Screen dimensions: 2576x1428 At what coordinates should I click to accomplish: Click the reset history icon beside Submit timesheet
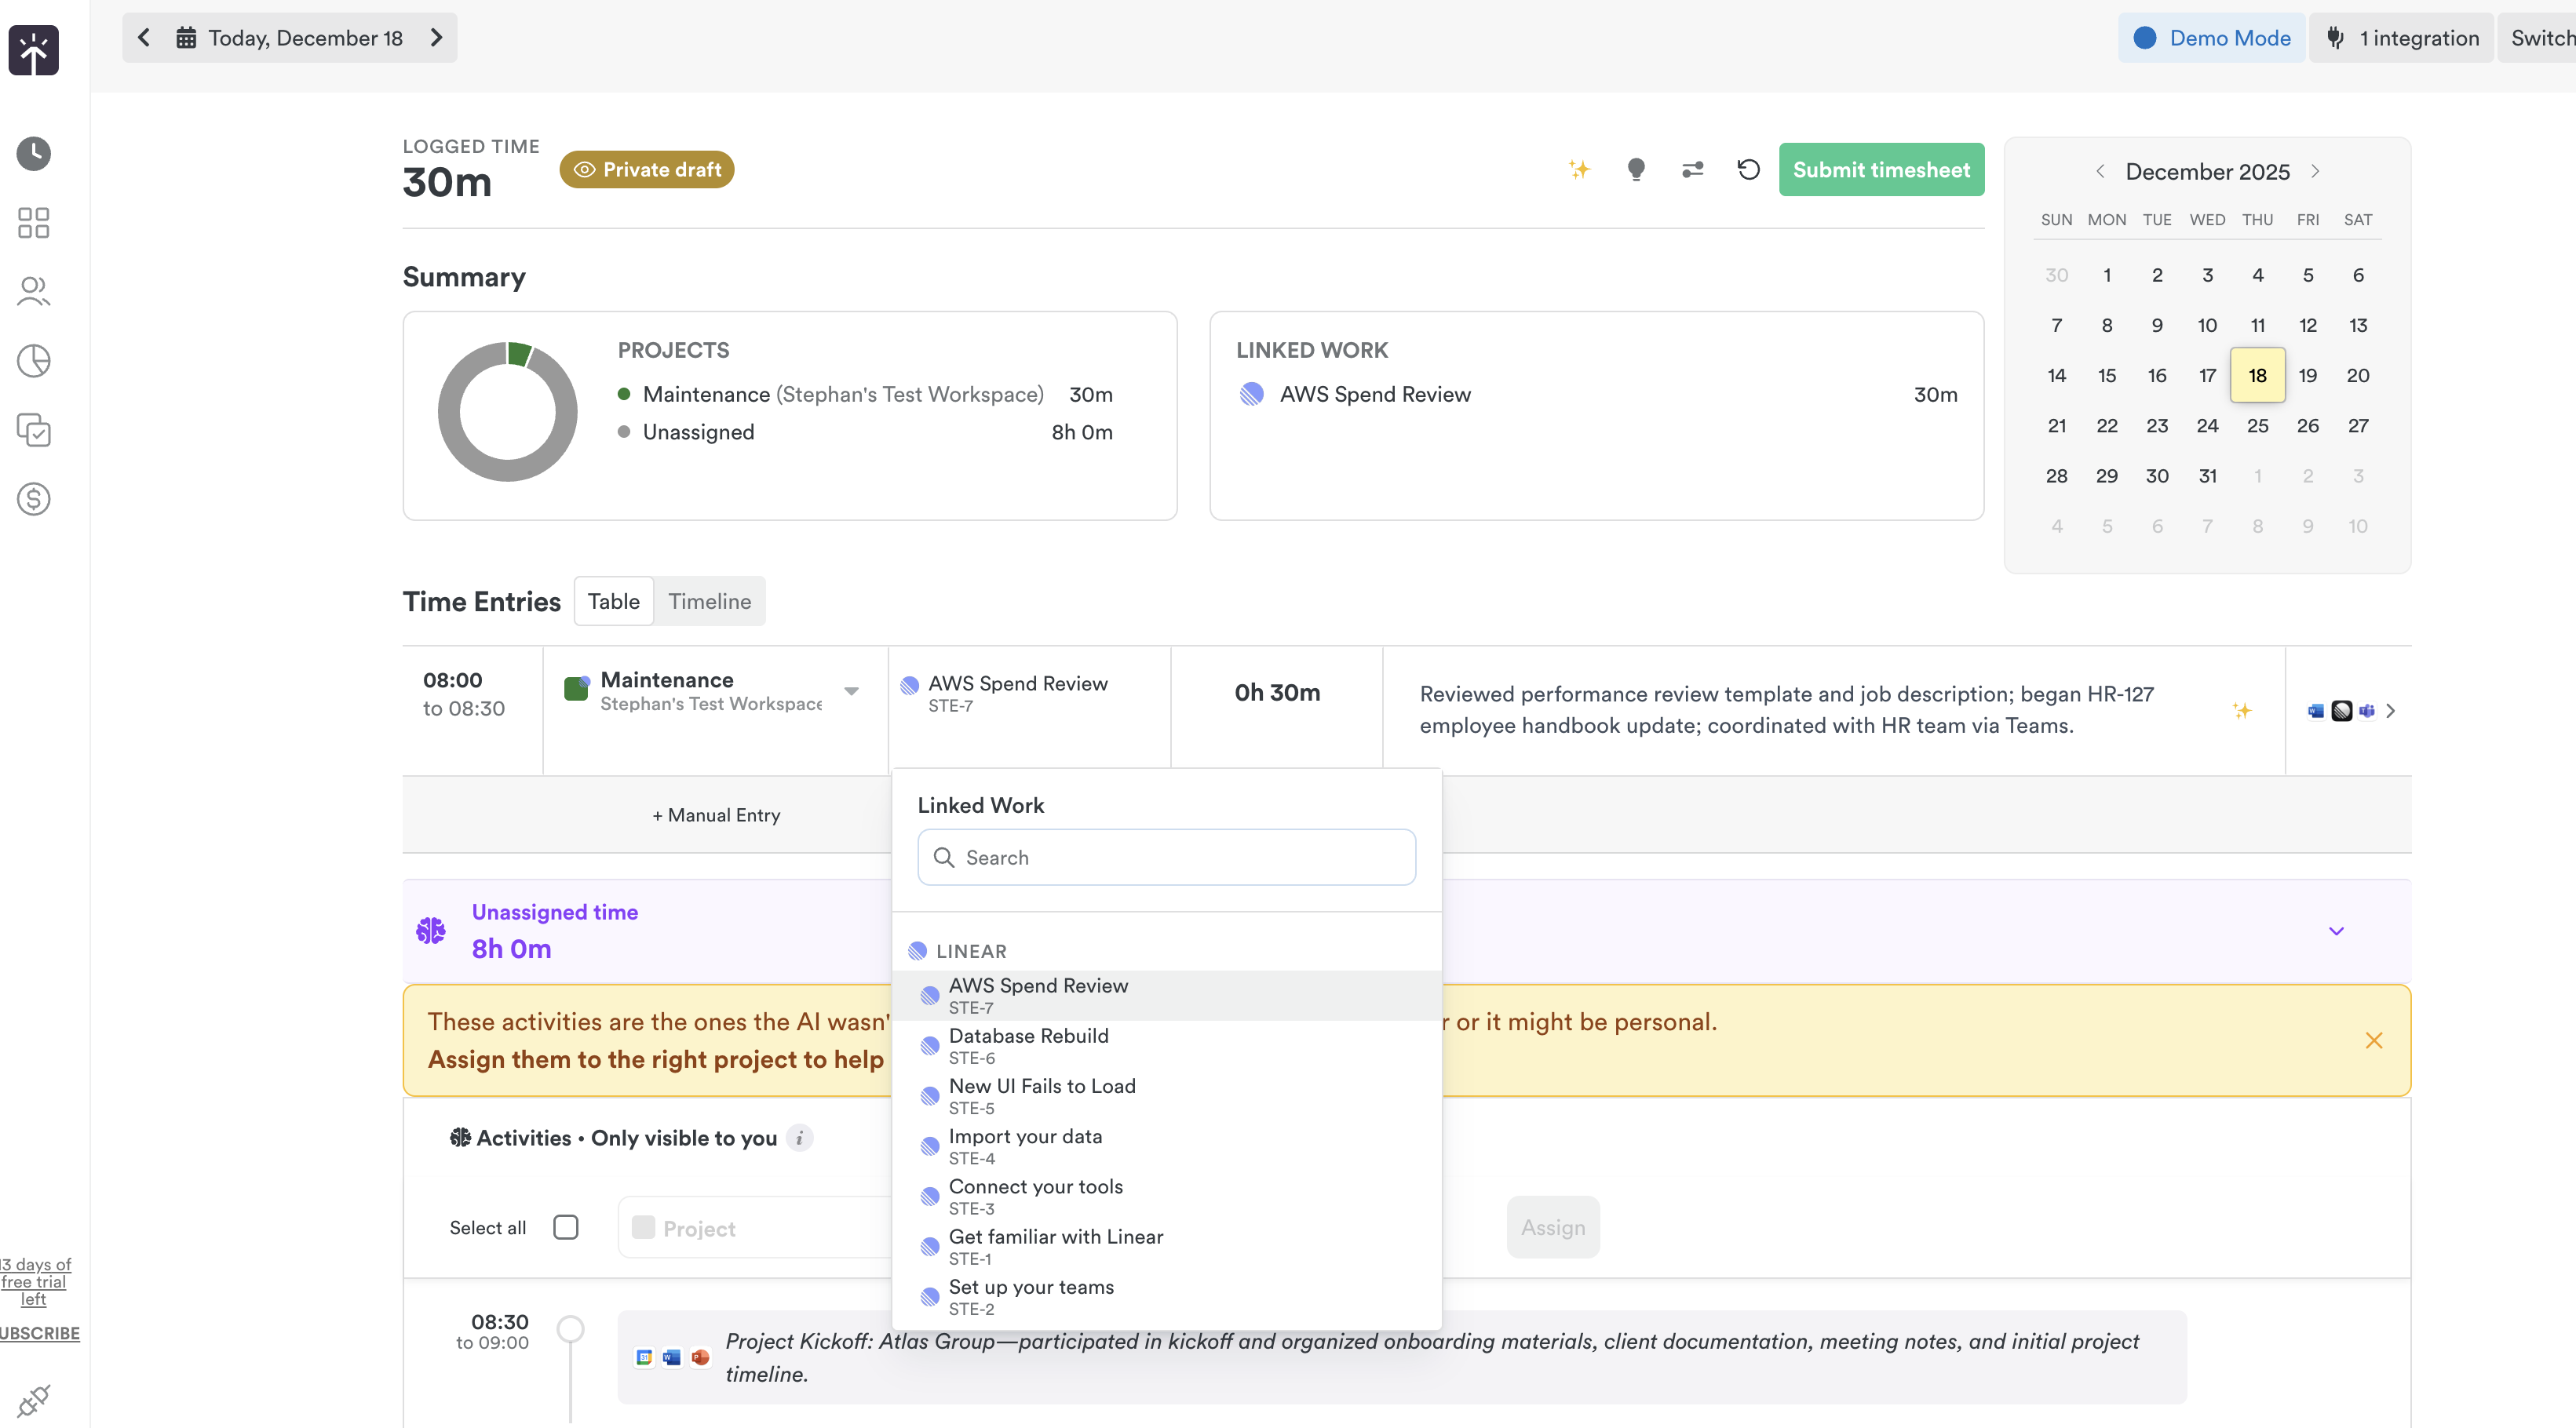[x=1748, y=169]
